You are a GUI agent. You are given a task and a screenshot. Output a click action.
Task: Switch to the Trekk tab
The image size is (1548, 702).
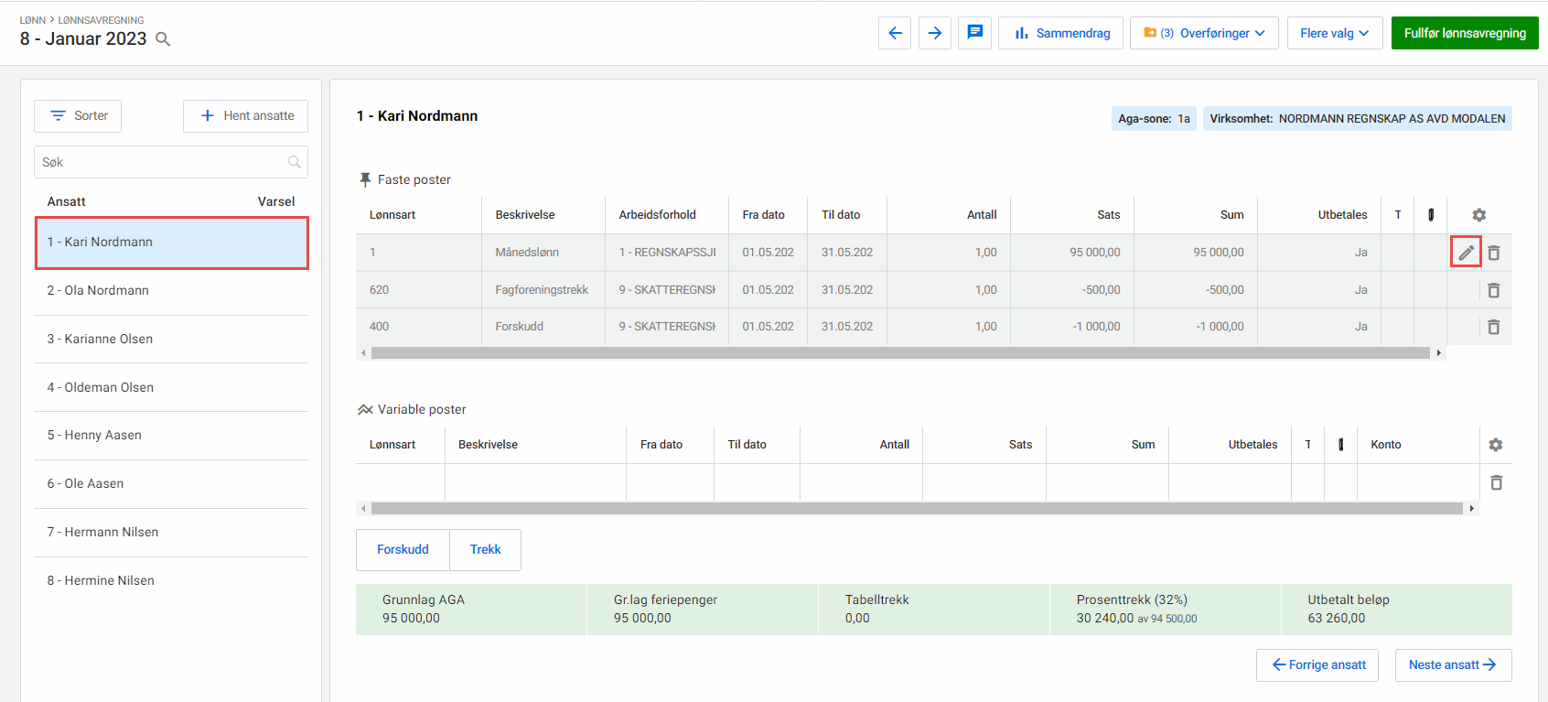coord(485,550)
